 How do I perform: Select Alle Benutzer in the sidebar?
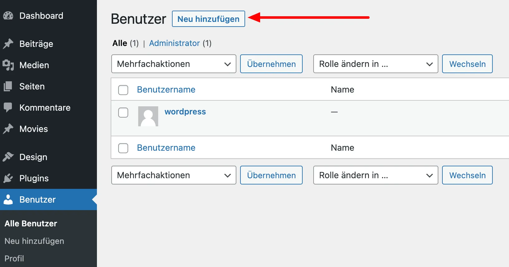30,223
